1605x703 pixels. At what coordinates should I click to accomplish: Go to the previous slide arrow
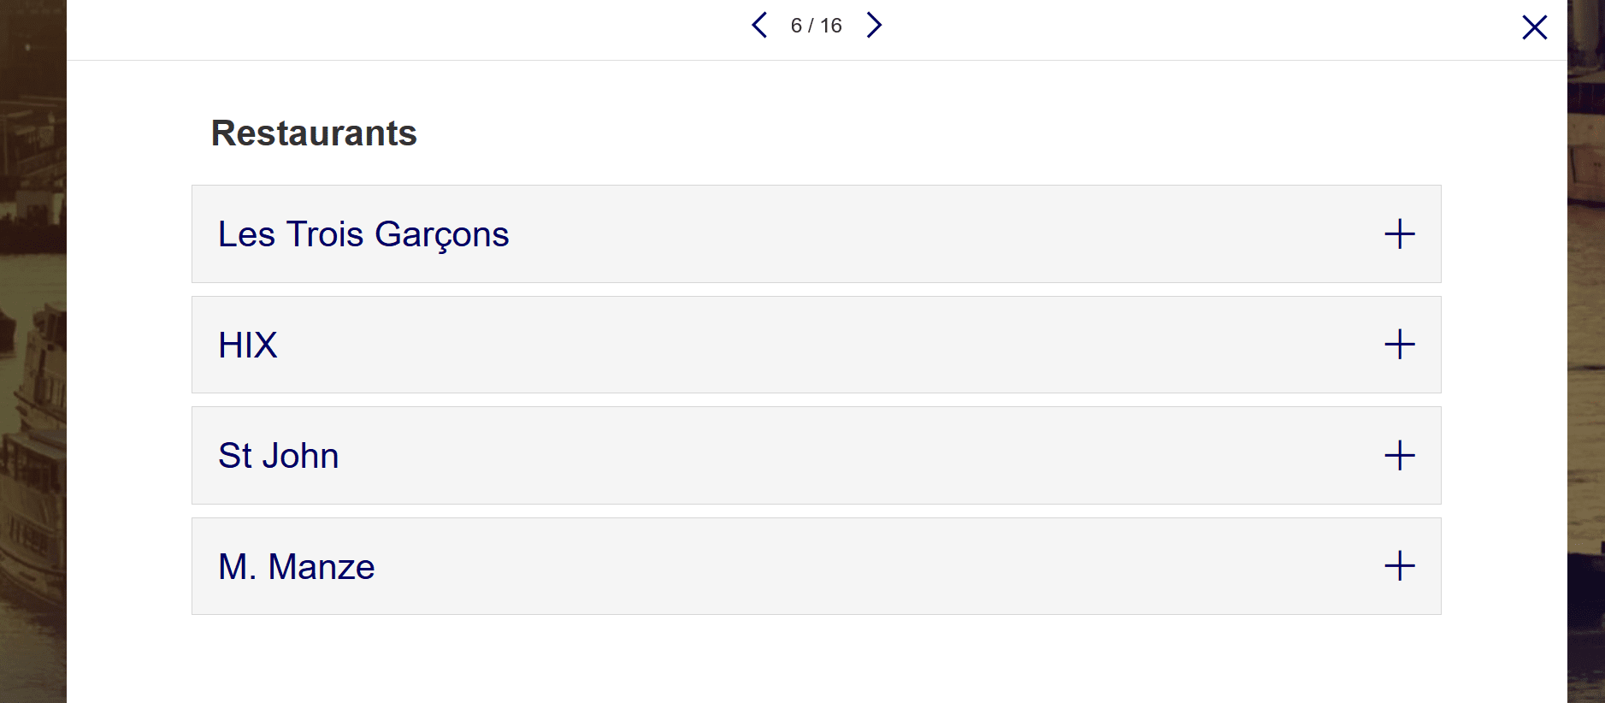(759, 26)
